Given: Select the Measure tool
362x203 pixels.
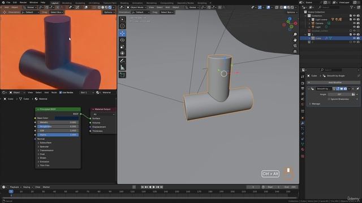Looking at the screenshot, I should pyautogui.click(x=122, y=68).
